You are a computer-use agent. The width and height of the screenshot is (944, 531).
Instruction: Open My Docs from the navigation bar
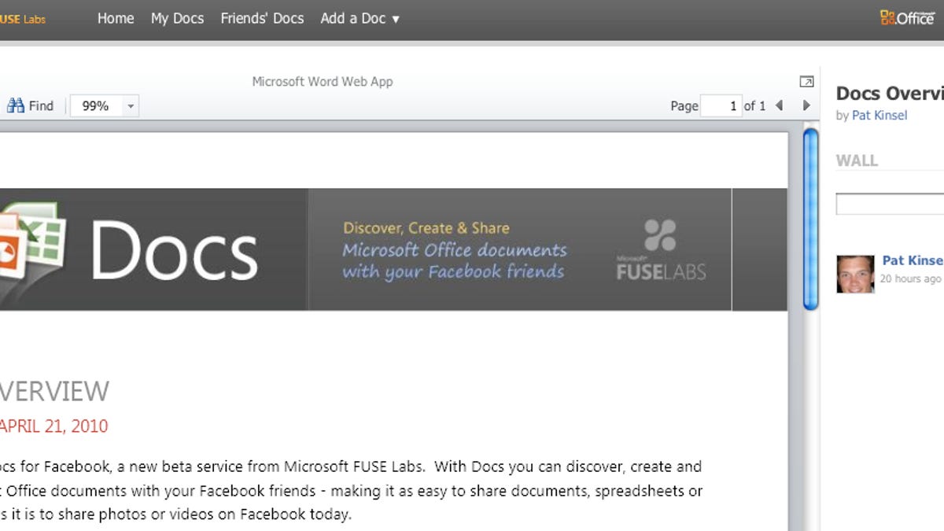pyautogui.click(x=176, y=18)
